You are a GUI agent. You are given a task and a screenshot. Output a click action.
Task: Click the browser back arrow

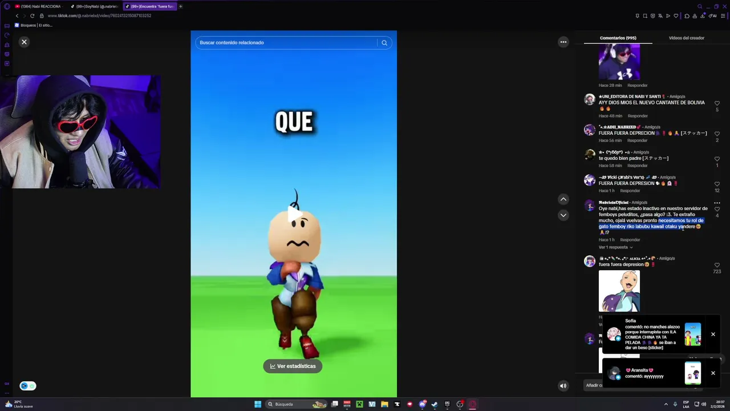click(17, 15)
